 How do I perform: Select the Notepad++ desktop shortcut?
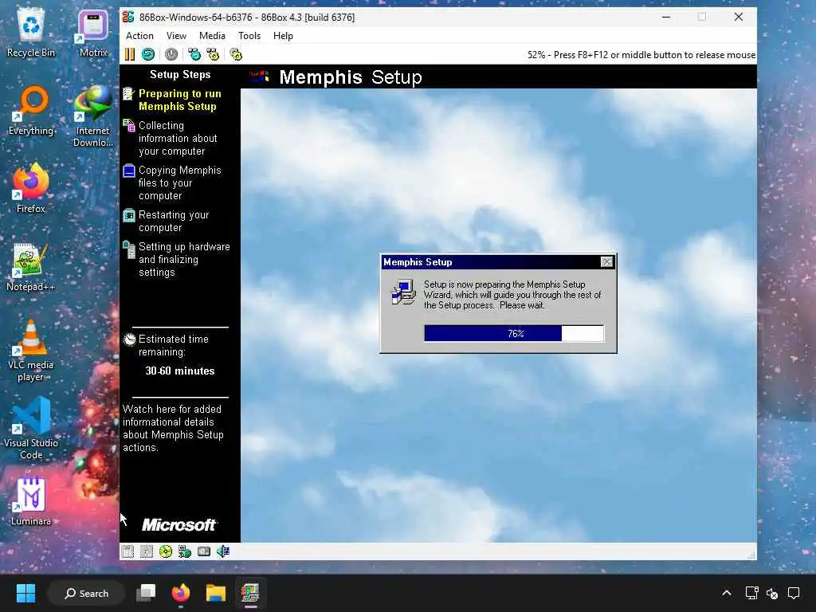pyautogui.click(x=31, y=268)
